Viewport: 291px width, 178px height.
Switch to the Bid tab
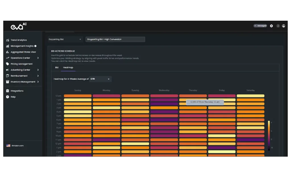point(57,67)
